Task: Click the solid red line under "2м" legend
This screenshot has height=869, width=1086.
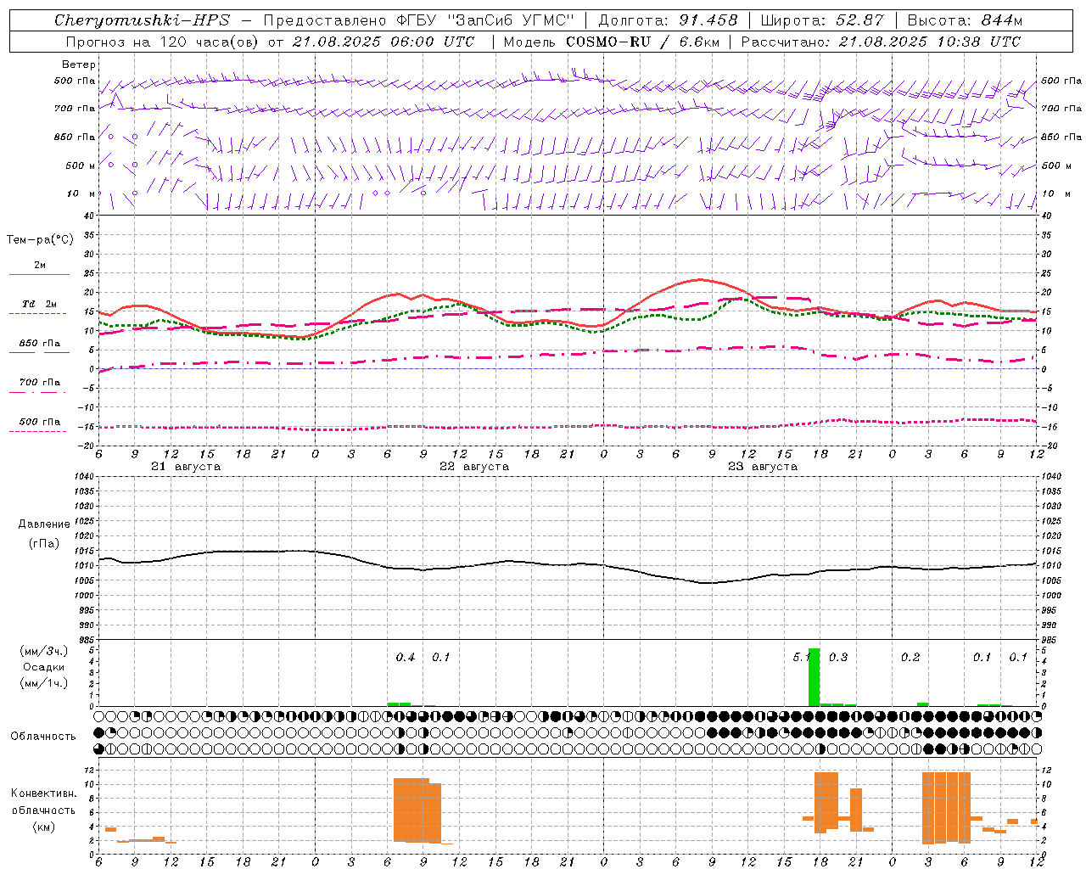Action: pyautogui.click(x=39, y=274)
